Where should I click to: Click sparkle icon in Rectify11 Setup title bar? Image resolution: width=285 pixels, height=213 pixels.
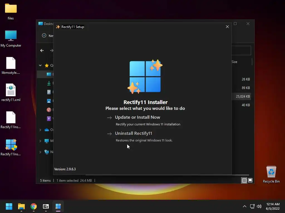tap(58, 27)
